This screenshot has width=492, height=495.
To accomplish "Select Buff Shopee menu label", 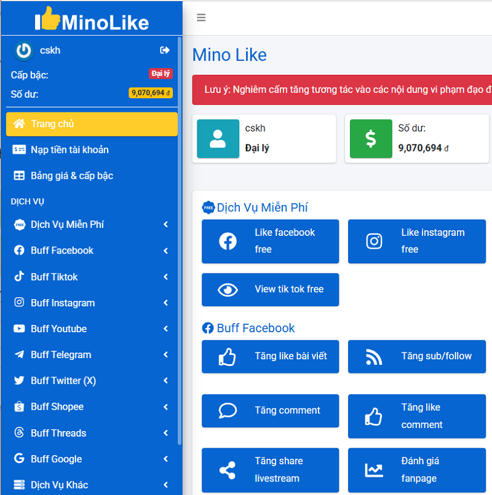I will pos(57,407).
